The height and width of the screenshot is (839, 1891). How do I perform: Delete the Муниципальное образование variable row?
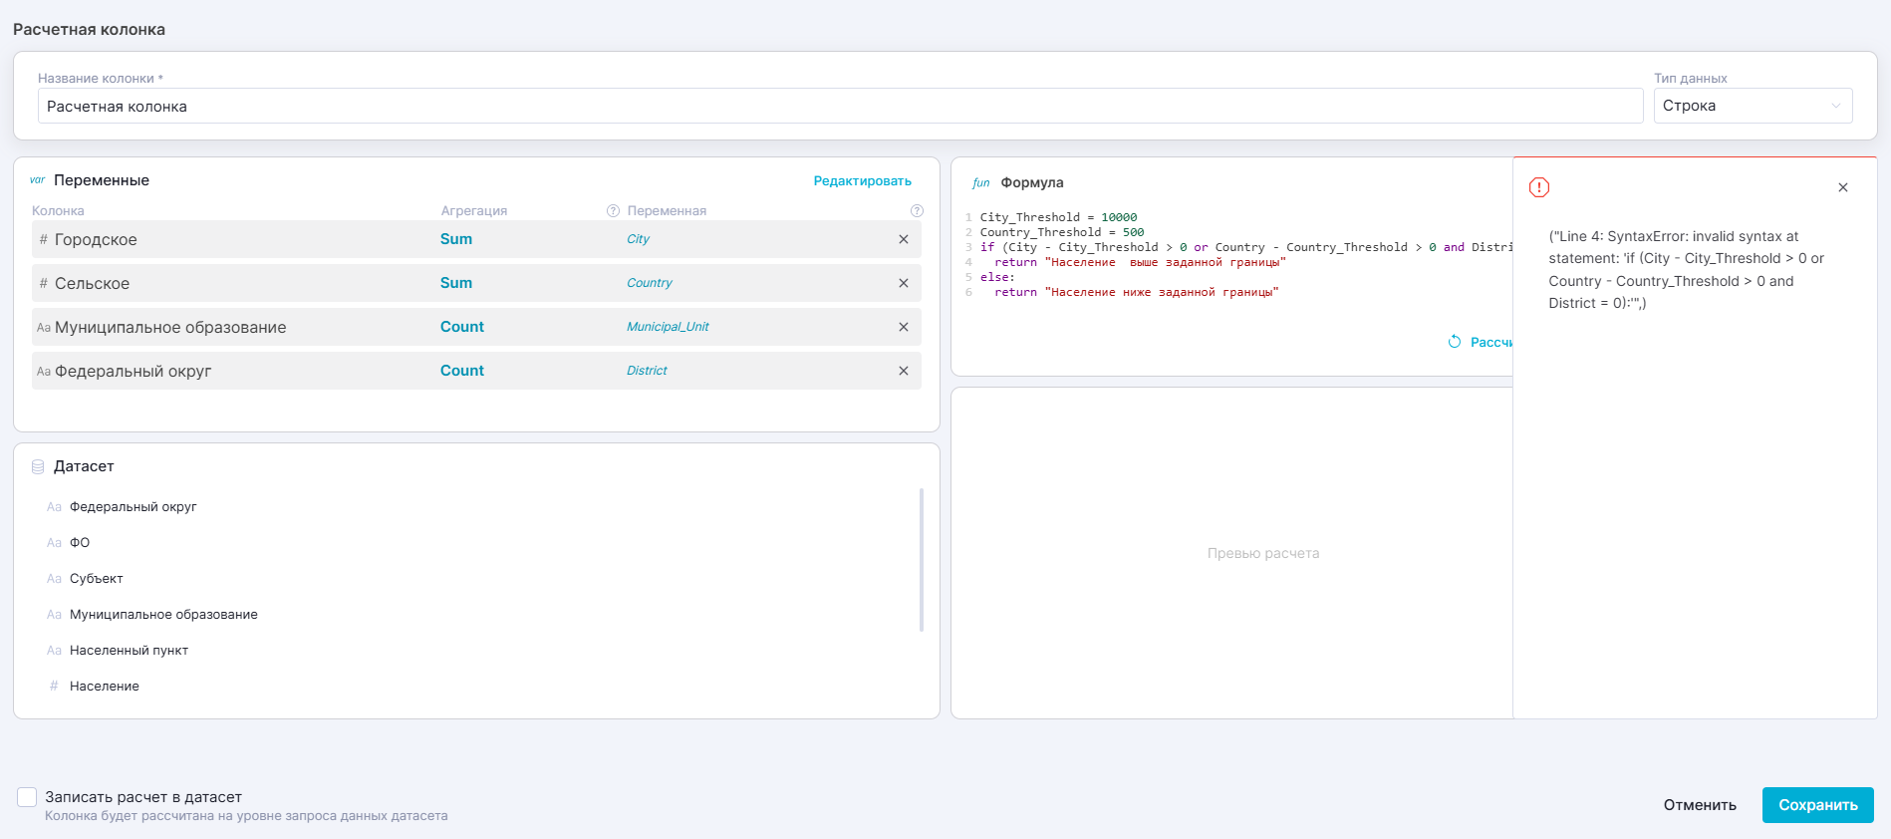(903, 327)
